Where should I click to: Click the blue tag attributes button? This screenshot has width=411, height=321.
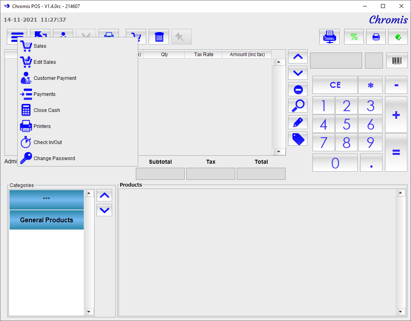pyautogui.click(x=298, y=139)
